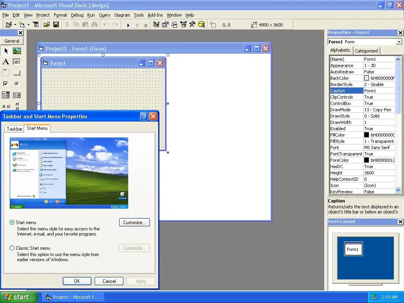Click the Start menu preview thumbnail
404x303 pixels.
tap(69, 173)
